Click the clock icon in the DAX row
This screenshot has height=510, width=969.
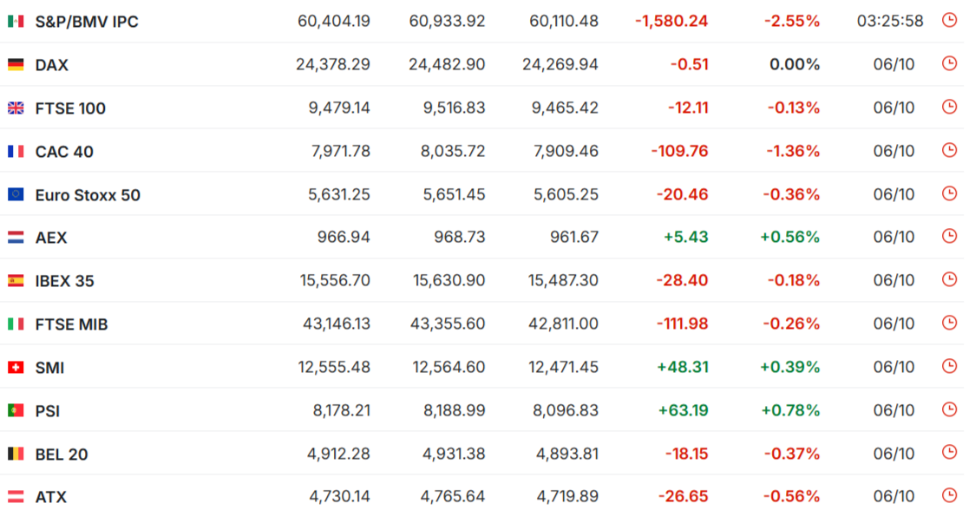[x=949, y=63]
